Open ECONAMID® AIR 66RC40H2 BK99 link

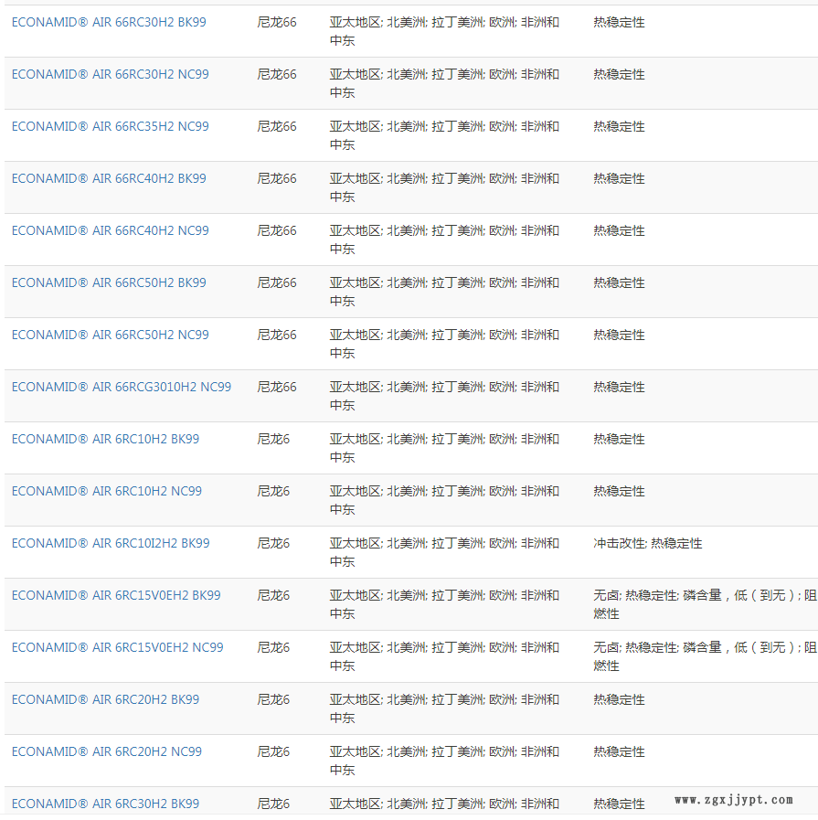(x=109, y=179)
